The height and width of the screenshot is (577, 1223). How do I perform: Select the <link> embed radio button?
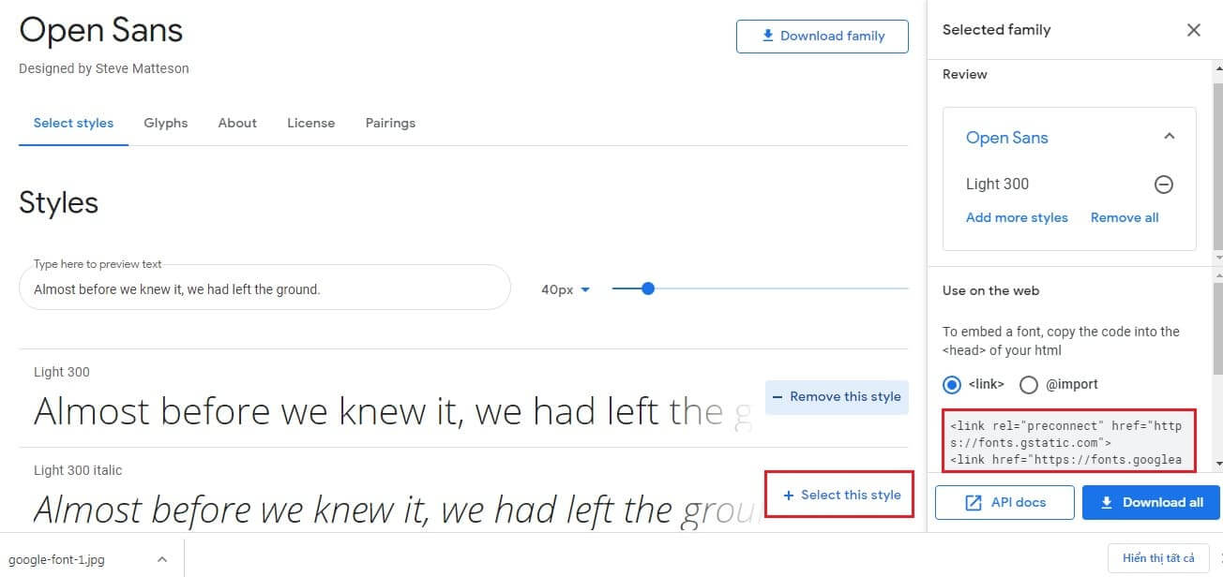(951, 384)
